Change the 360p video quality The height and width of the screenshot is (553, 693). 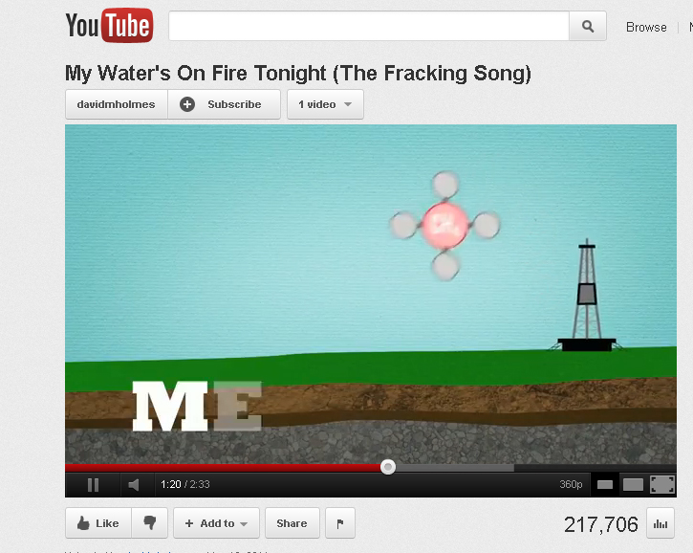click(x=571, y=484)
